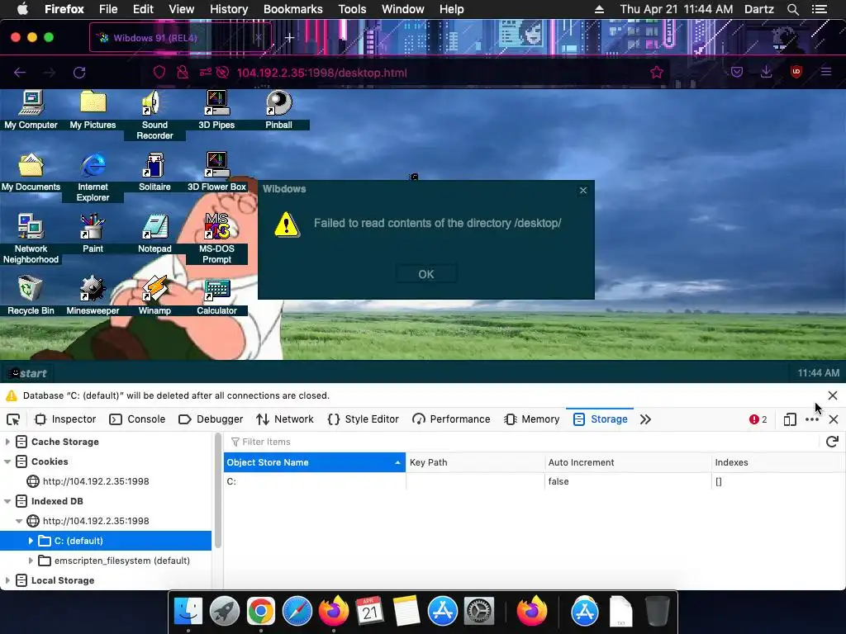Switch to the Network tab

pos(285,419)
